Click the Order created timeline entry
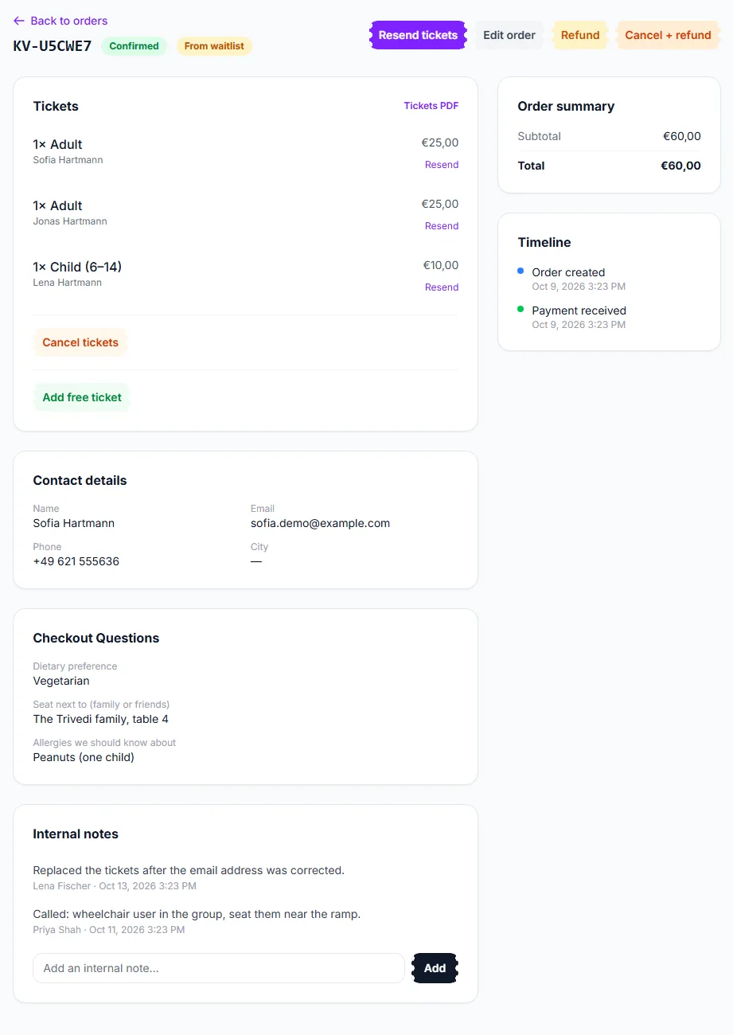The height and width of the screenshot is (1035, 733). pyautogui.click(x=568, y=272)
